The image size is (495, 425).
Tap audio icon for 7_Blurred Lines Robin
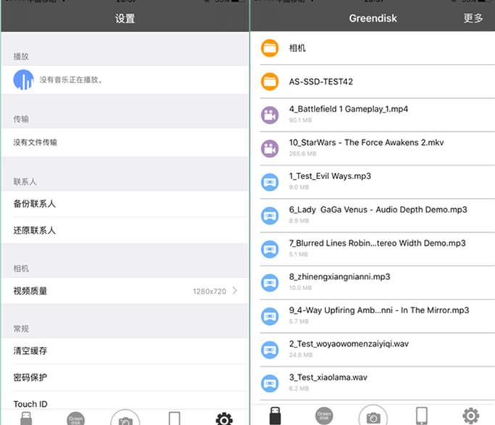(x=270, y=249)
